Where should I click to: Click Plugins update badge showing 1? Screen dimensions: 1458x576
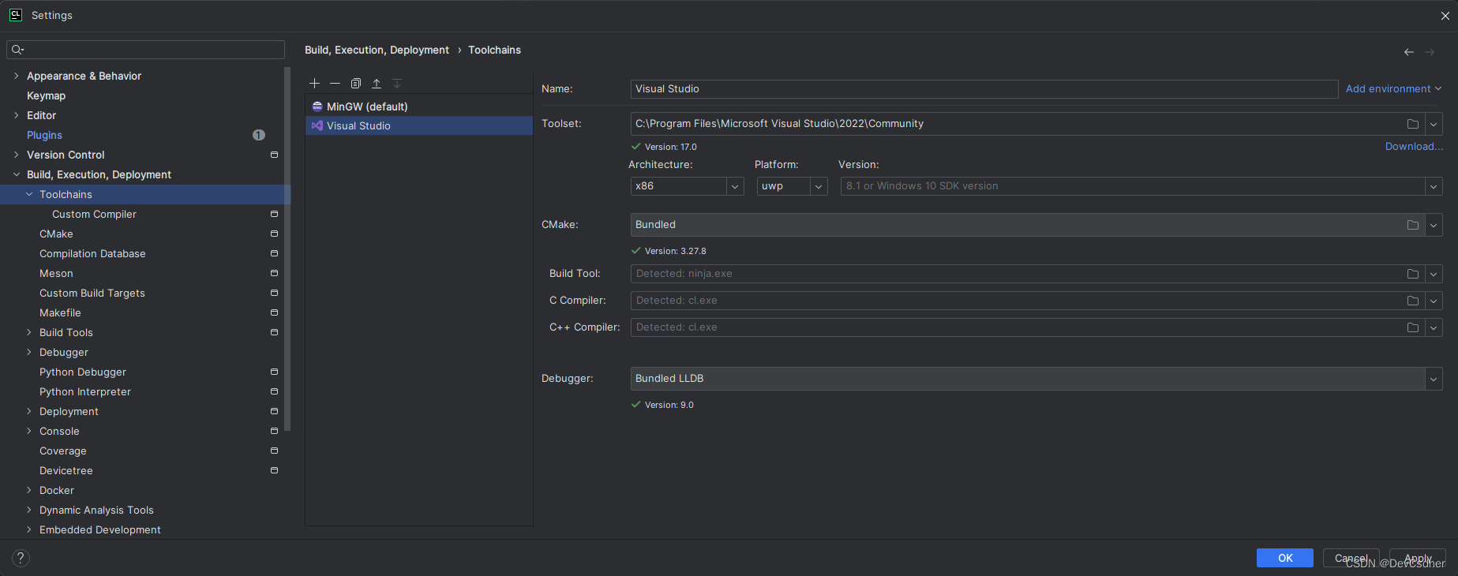click(x=259, y=135)
